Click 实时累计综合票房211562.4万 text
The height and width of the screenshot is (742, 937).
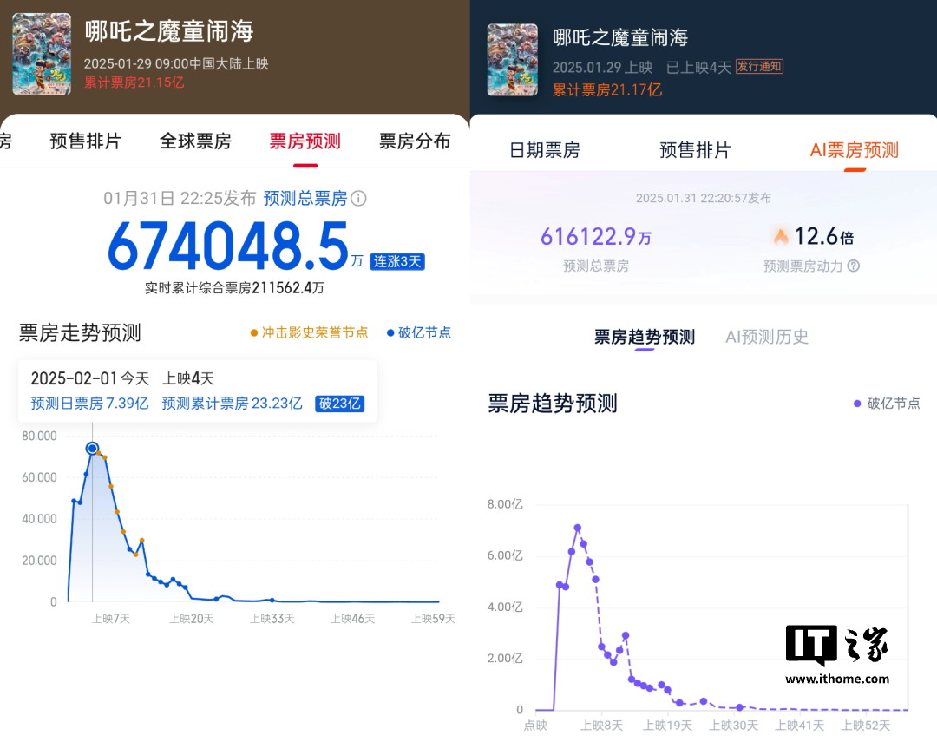click(234, 288)
